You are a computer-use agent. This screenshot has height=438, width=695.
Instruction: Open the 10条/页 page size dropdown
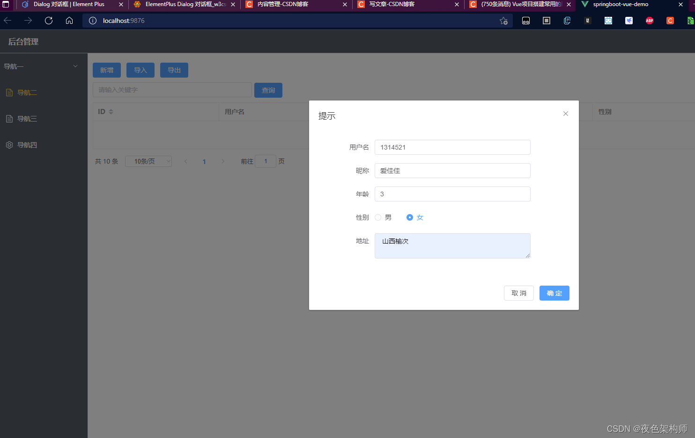coord(148,161)
